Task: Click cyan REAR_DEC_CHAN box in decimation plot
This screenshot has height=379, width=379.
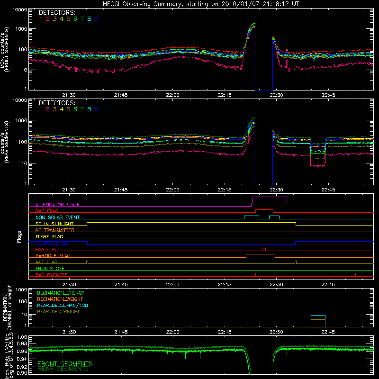Action: (x=318, y=317)
